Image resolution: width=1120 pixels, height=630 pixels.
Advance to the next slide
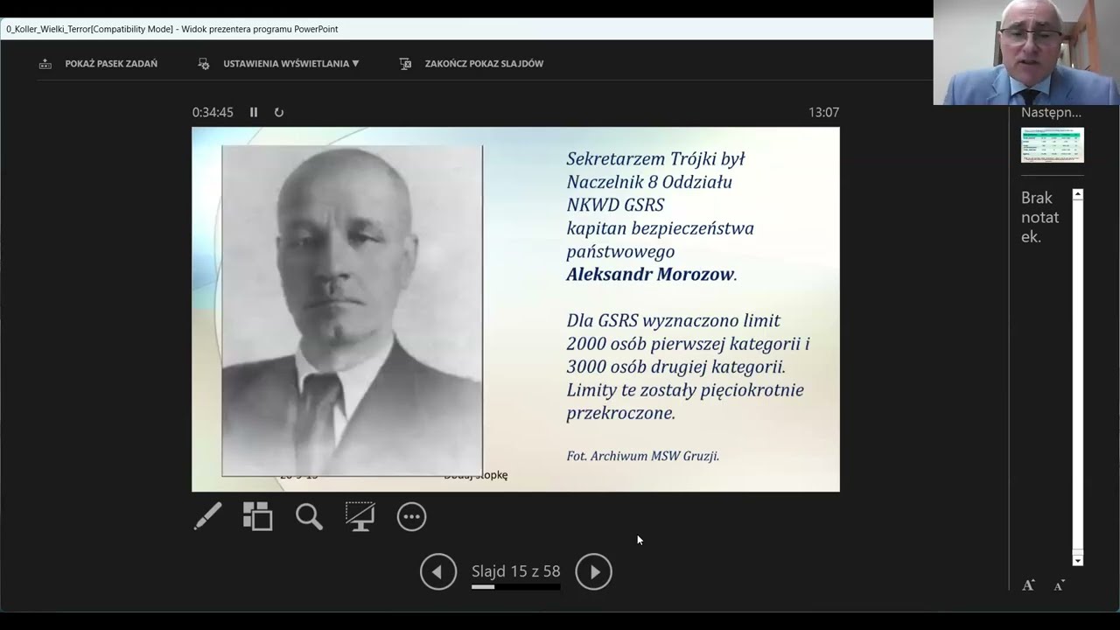[x=593, y=571]
